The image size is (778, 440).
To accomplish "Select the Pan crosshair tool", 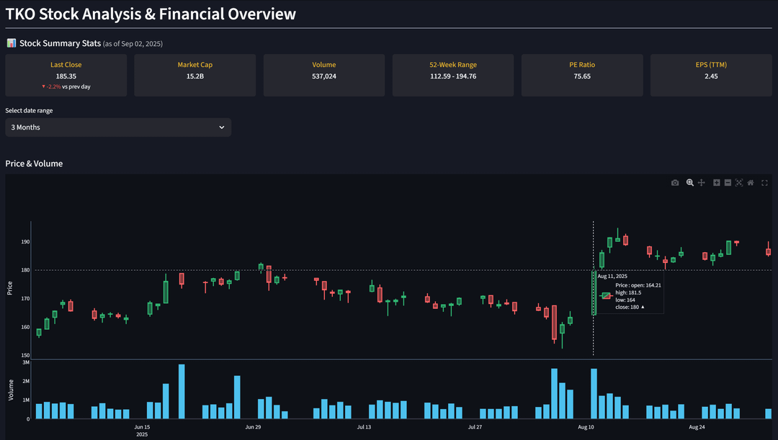I will [701, 182].
